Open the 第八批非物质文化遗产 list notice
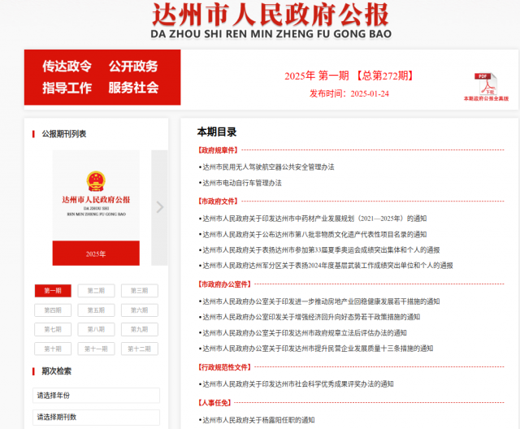Image resolution: width=520 pixels, height=429 pixels. (x=314, y=234)
